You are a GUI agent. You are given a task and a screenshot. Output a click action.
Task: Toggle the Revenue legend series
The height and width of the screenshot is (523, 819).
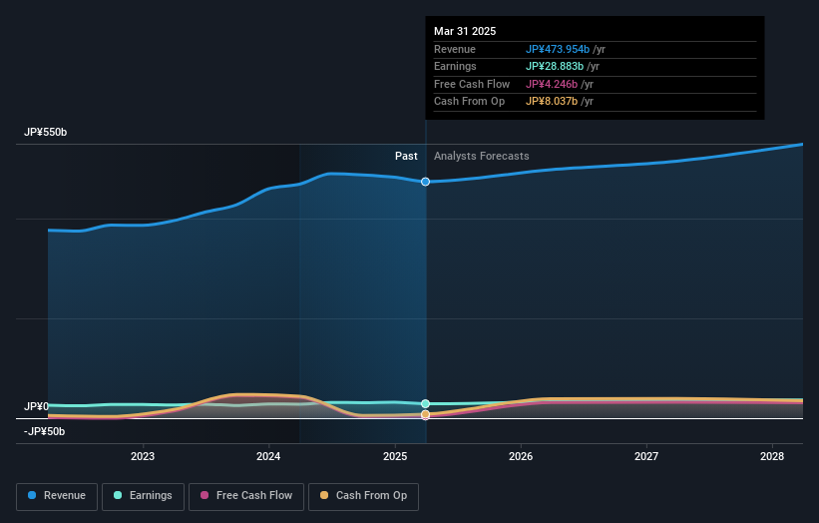[57, 496]
